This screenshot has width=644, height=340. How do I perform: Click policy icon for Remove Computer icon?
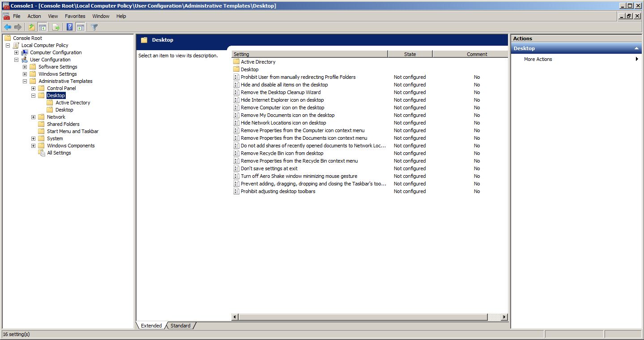[237, 108]
